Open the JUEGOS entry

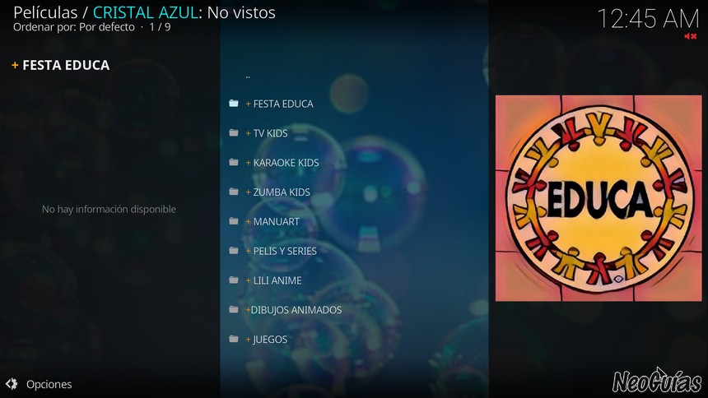click(354, 339)
